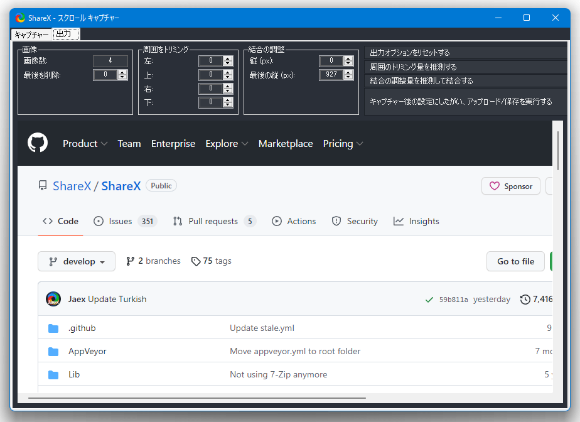Viewport: 580px width, 422px height.
Task: Click the .github folder icon
Action: (53, 328)
